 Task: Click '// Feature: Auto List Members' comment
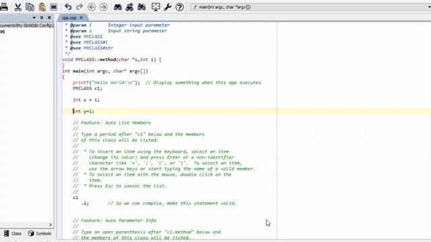click(x=112, y=122)
